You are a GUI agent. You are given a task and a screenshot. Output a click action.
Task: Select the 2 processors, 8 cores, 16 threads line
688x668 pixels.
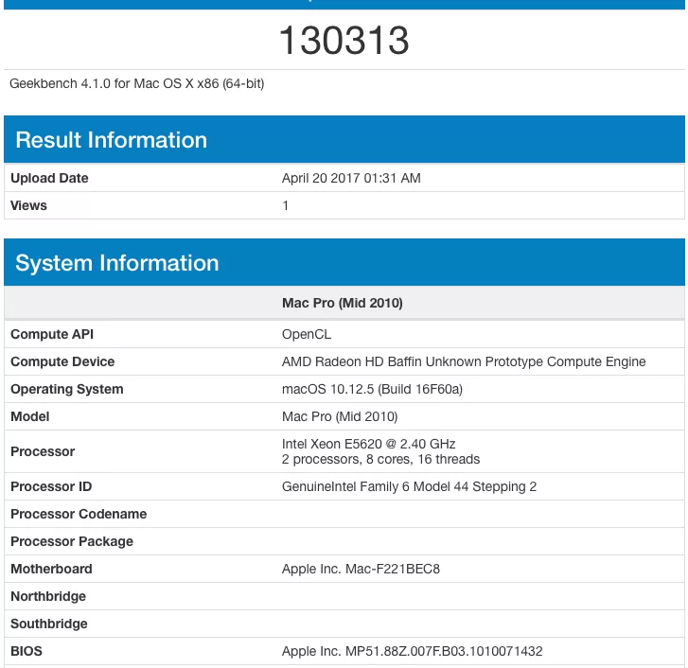click(380, 459)
